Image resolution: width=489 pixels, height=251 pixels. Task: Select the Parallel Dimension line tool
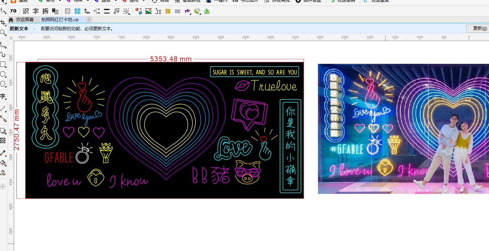(3, 109)
